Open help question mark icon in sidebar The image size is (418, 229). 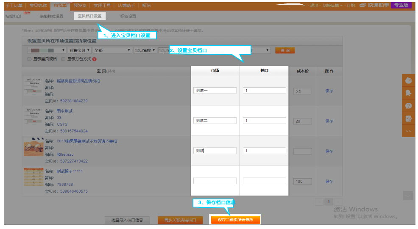pyautogui.click(x=408, y=105)
